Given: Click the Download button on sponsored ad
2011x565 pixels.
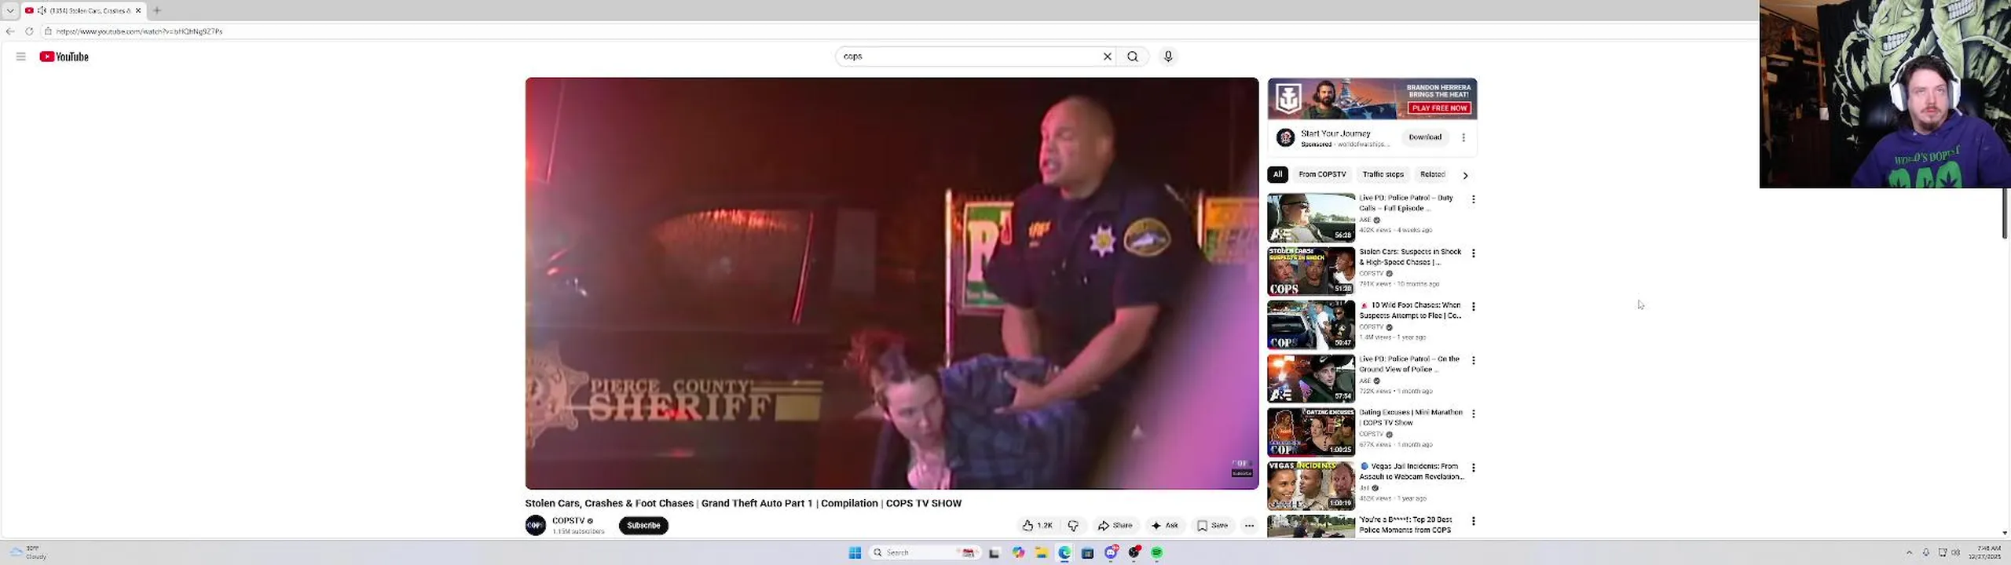Looking at the screenshot, I should coord(1424,137).
